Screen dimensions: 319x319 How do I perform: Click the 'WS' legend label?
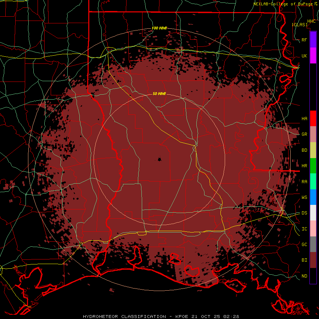point(304,197)
